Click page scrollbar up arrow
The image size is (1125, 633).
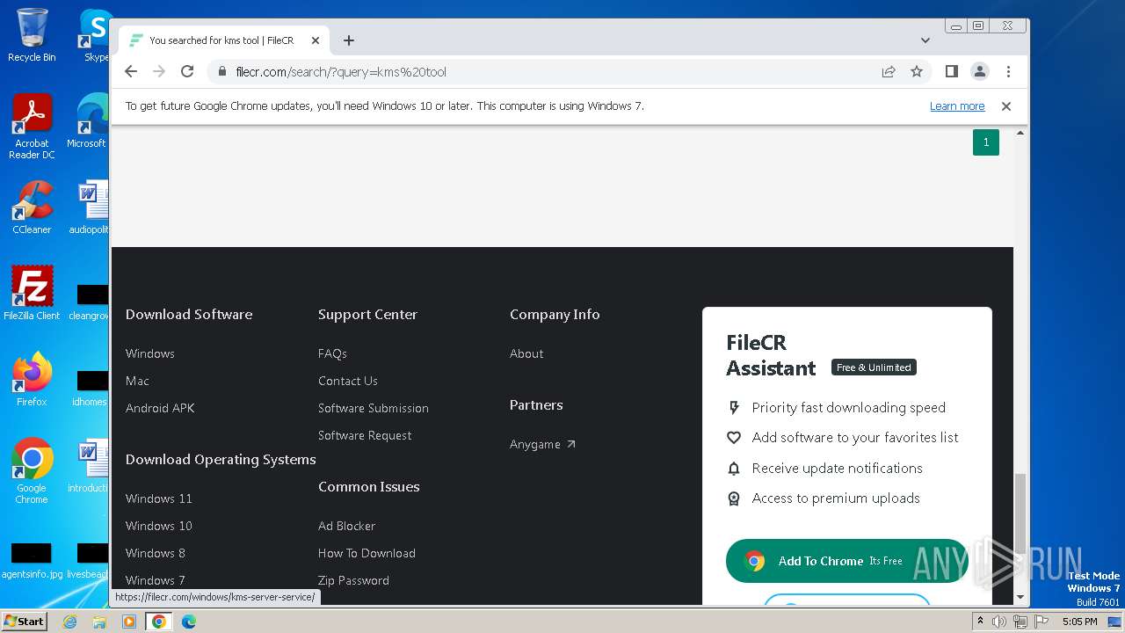[x=1020, y=133]
